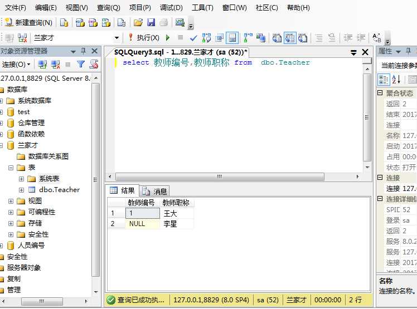Click the Execute (执行) query button
The image size is (417, 309).
pyautogui.click(x=144, y=38)
